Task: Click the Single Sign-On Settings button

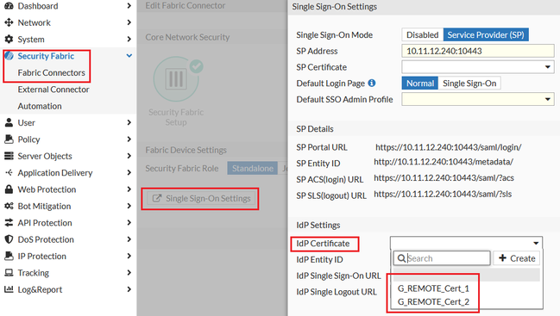Action: [202, 198]
